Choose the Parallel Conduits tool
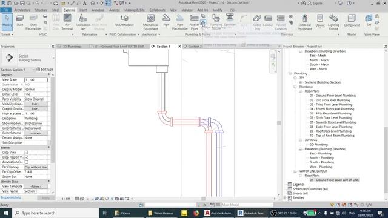388x218 pixels. 281,22
